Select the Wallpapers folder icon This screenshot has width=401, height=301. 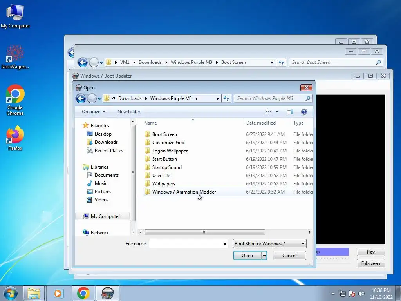click(147, 183)
